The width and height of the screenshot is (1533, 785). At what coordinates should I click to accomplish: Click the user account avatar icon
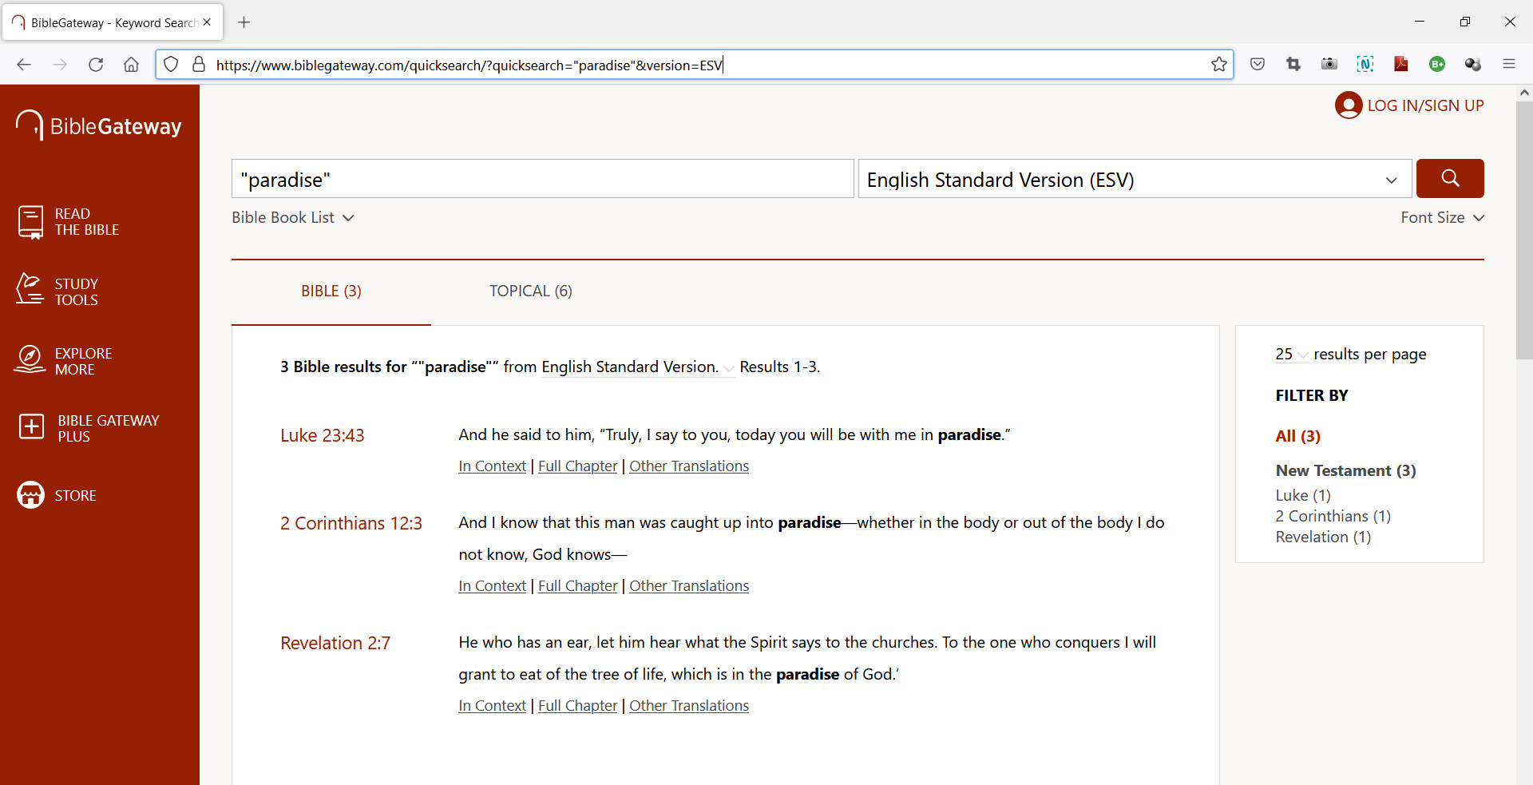tap(1348, 105)
